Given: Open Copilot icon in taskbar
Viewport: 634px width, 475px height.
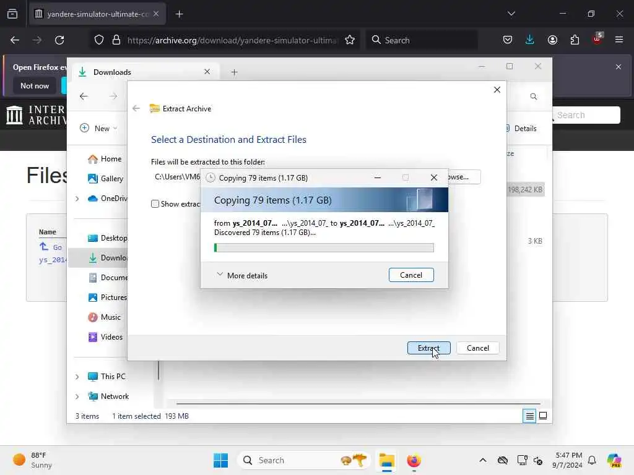Looking at the screenshot, I should click(614, 460).
